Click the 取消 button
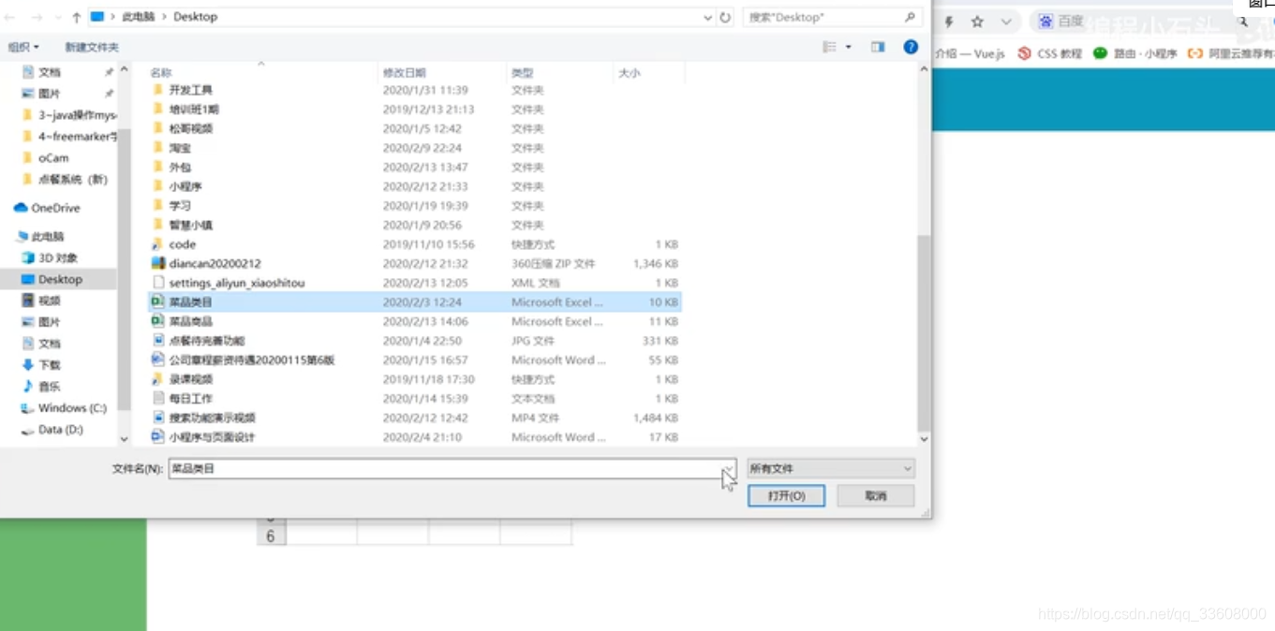The height and width of the screenshot is (631, 1275). click(876, 496)
